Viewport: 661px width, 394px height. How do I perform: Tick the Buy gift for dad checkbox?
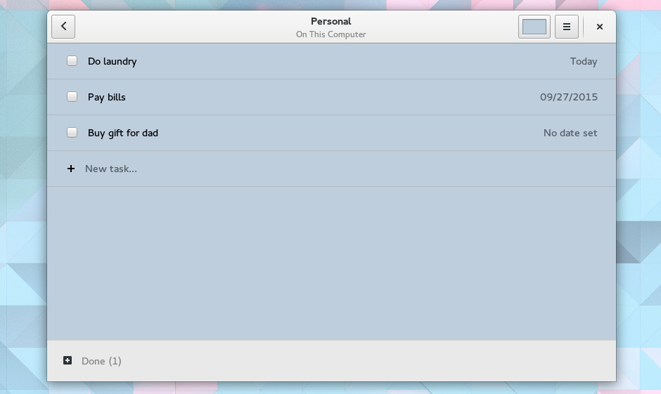click(72, 133)
